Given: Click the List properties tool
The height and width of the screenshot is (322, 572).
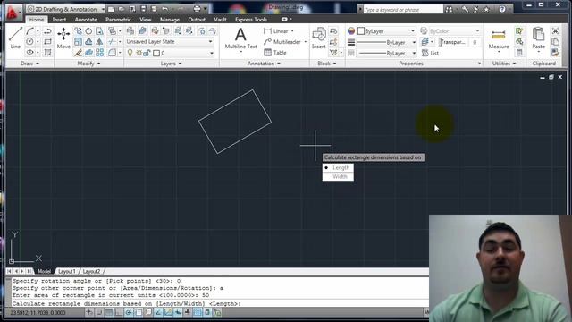Looking at the screenshot, I should 430,53.
